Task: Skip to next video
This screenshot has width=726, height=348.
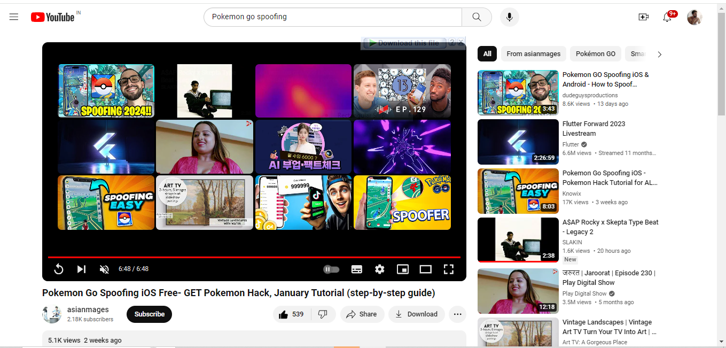Action: pyautogui.click(x=81, y=269)
